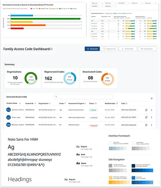Image resolution: width=161 pixels, height=188 pixels.
Task: Click the Inactive status badge
Action: (94, 118)
